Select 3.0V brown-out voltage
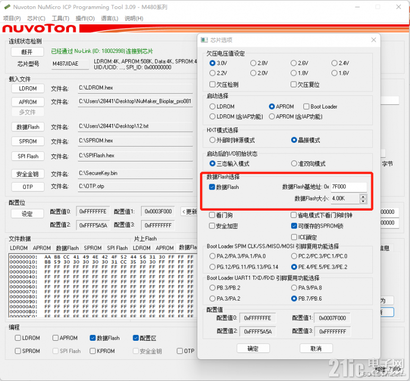 coord(218,63)
